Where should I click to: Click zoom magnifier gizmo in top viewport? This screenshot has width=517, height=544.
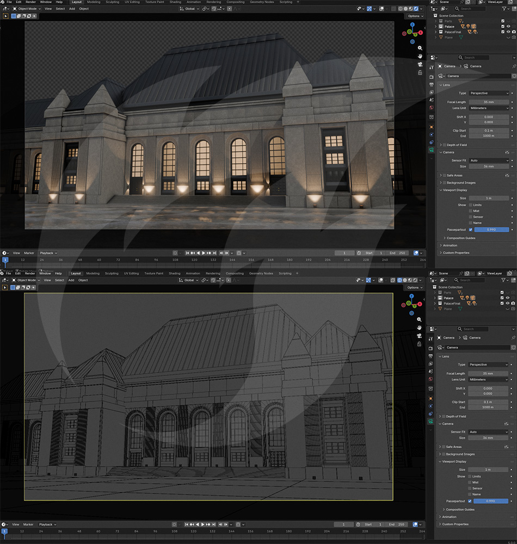(420, 48)
